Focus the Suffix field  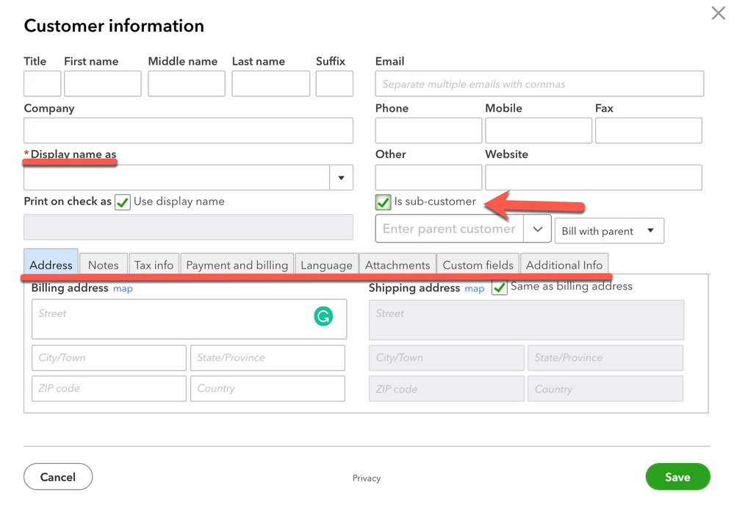334,83
